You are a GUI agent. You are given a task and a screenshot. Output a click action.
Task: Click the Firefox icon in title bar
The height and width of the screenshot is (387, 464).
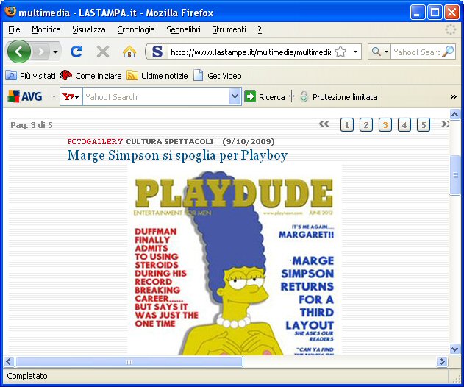point(10,12)
